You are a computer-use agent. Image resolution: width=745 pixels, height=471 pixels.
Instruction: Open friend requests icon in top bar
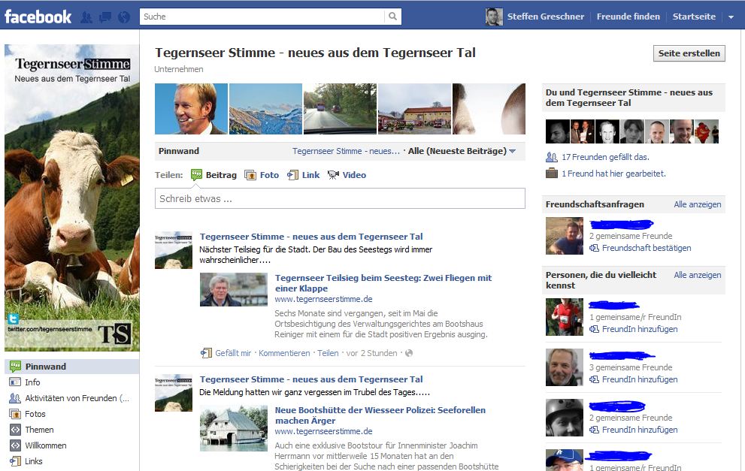pyautogui.click(x=86, y=17)
